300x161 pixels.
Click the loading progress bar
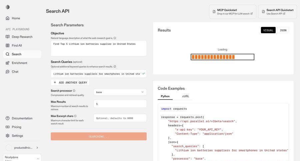222,57
